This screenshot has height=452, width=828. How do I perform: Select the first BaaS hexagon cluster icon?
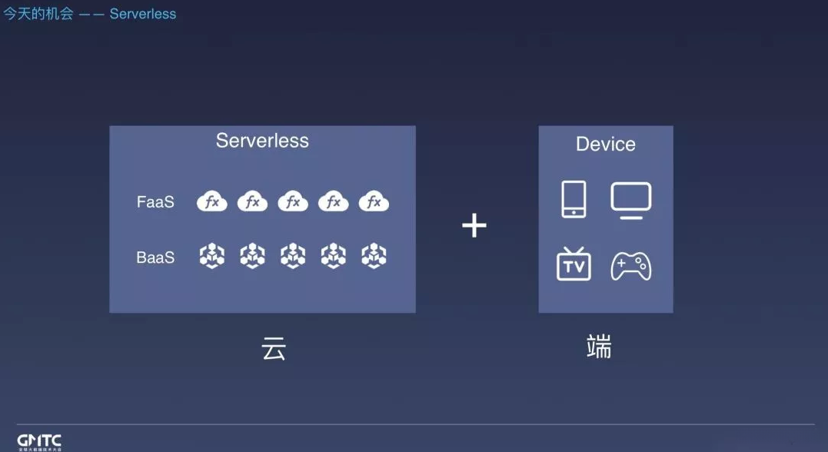[x=211, y=256]
